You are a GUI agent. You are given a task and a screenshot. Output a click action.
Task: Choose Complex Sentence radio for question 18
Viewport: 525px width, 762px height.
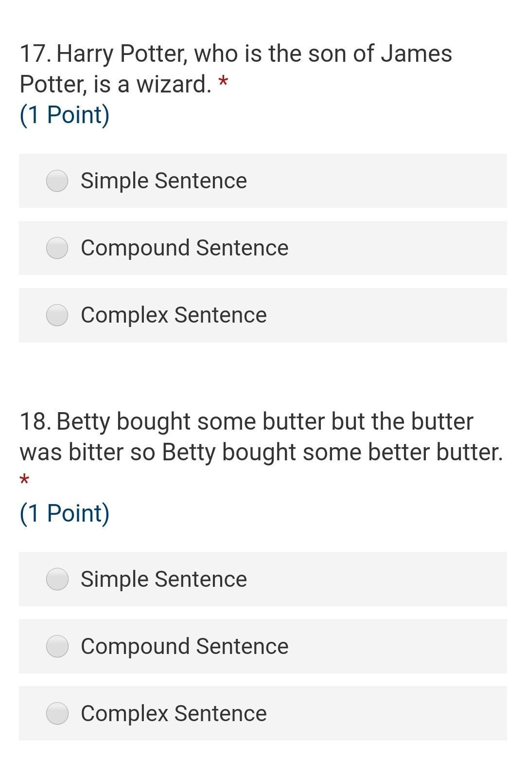(57, 713)
